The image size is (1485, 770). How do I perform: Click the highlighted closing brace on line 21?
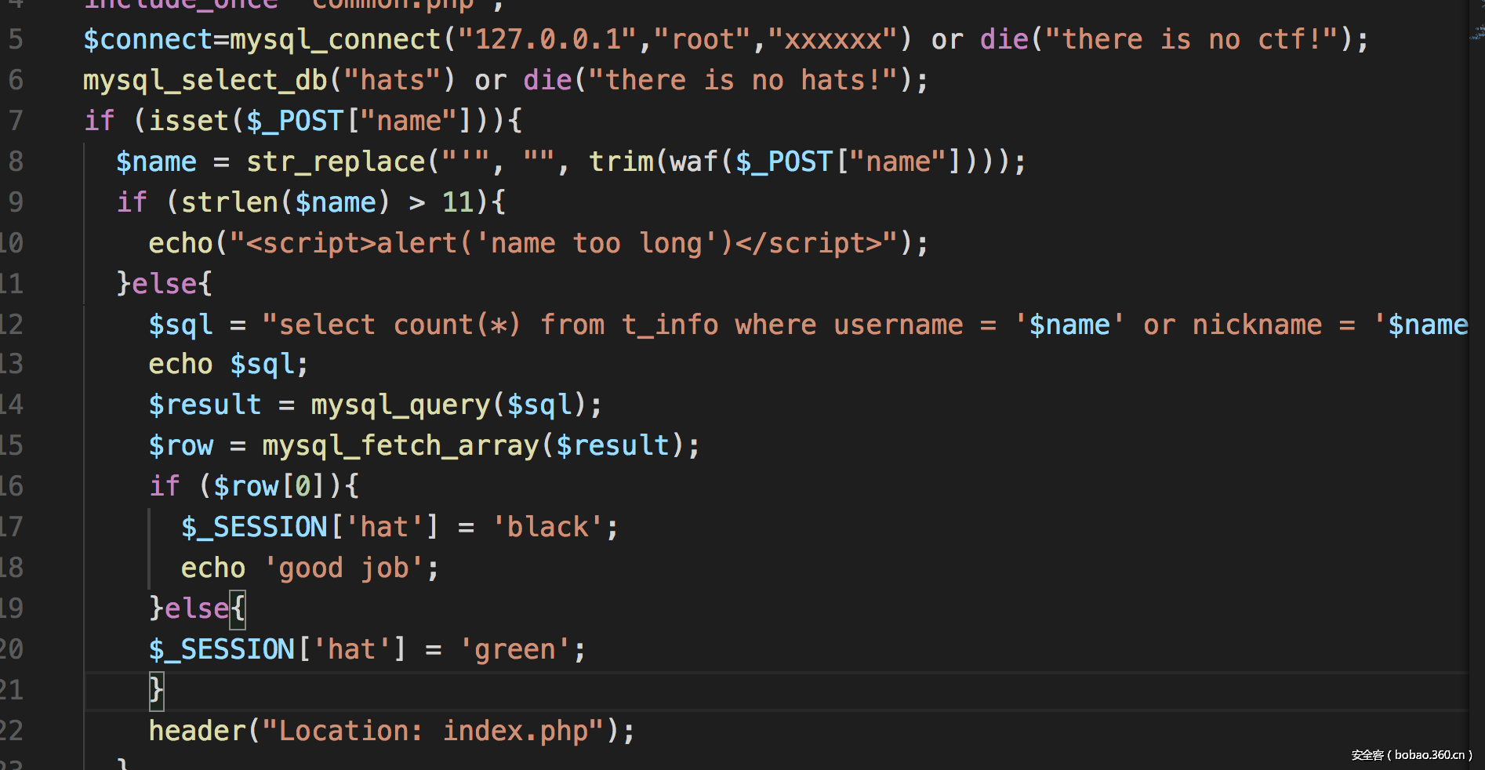tap(156, 691)
